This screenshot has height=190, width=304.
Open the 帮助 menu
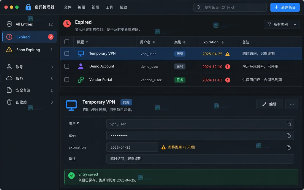(123, 7)
